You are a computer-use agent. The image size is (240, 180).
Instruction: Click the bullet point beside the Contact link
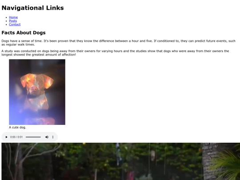(6, 24)
